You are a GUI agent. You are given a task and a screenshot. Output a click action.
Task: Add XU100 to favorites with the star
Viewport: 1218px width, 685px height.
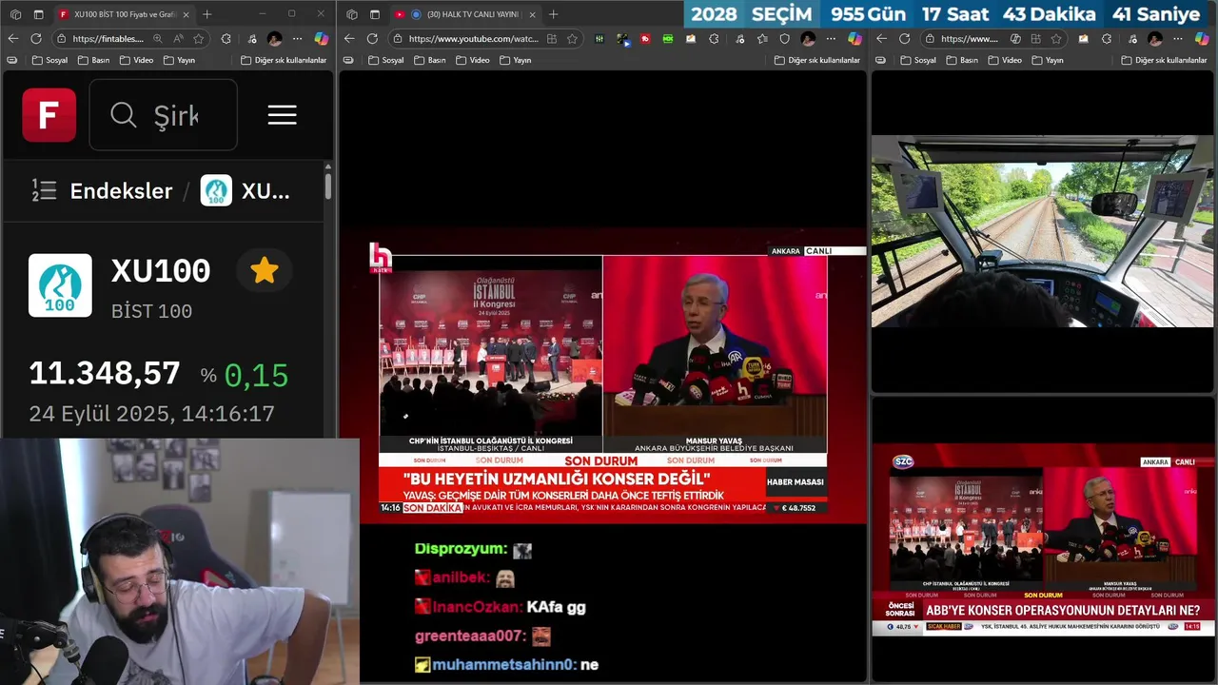pyautogui.click(x=264, y=271)
